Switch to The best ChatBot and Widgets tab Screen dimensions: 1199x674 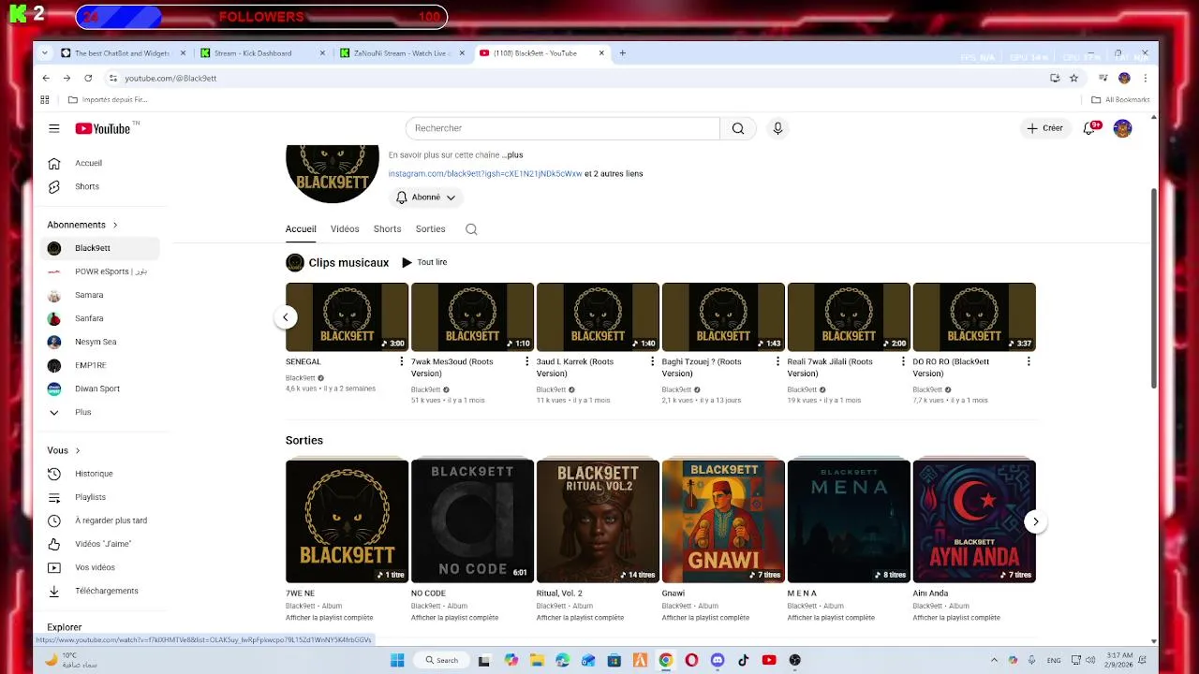[123, 53]
